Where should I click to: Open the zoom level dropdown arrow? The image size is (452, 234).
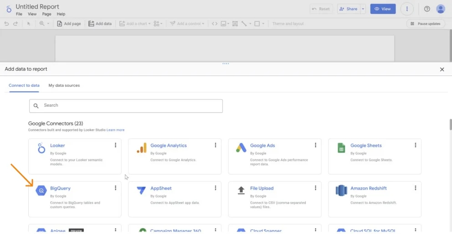[48, 24]
